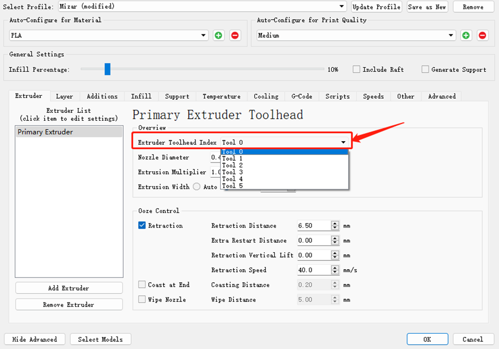The image size is (499, 349).
Task: Increase Extra Restart Distance with up arrow
Action: click(x=335, y=238)
